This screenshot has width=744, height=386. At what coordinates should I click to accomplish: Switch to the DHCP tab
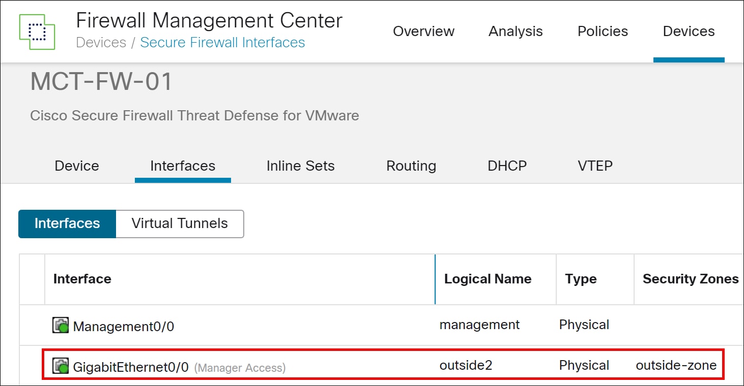pyautogui.click(x=507, y=166)
